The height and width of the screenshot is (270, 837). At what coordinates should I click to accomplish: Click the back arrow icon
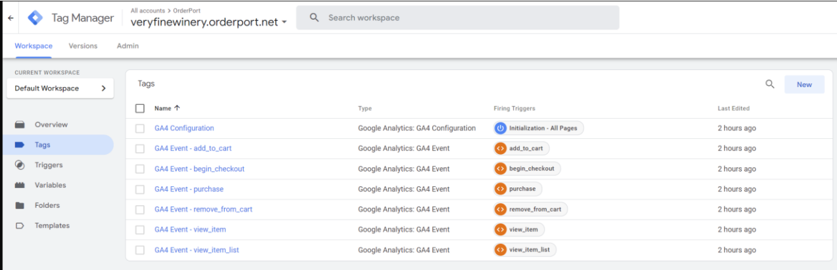11,18
